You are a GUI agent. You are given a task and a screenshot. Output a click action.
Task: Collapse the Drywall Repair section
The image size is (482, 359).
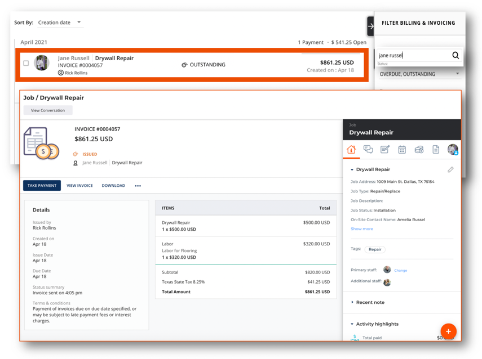352,170
